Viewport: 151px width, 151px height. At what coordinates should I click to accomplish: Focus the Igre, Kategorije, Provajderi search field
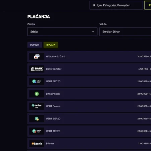click(116, 5)
